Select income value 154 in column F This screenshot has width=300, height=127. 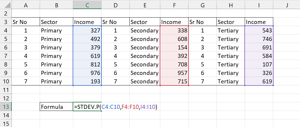coord(174,47)
